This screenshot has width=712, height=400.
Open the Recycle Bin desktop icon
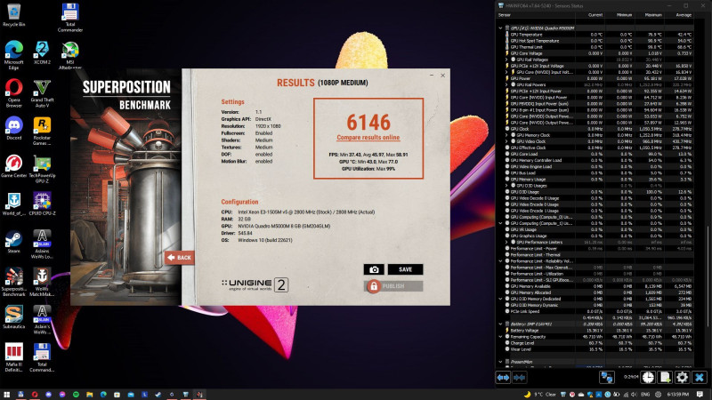13,15
